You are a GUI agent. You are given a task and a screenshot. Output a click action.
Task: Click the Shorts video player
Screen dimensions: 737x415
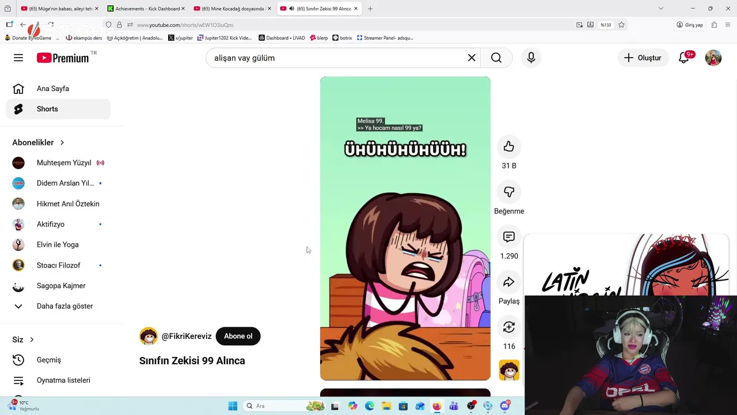pyautogui.click(x=405, y=228)
